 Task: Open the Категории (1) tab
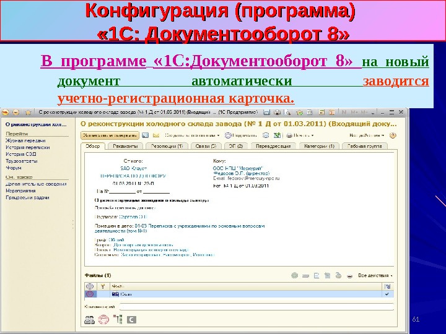[x=319, y=146]
